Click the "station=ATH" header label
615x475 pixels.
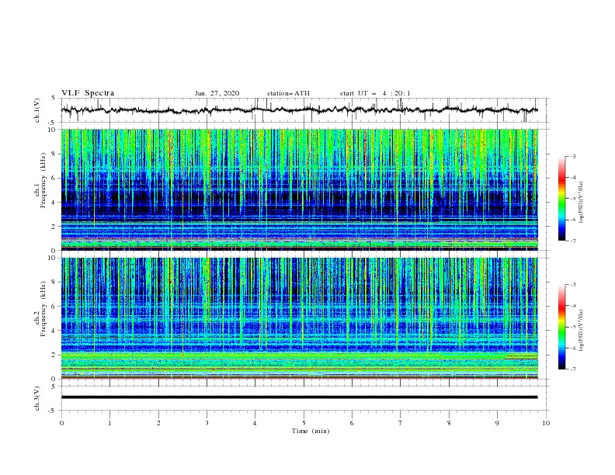288,93
